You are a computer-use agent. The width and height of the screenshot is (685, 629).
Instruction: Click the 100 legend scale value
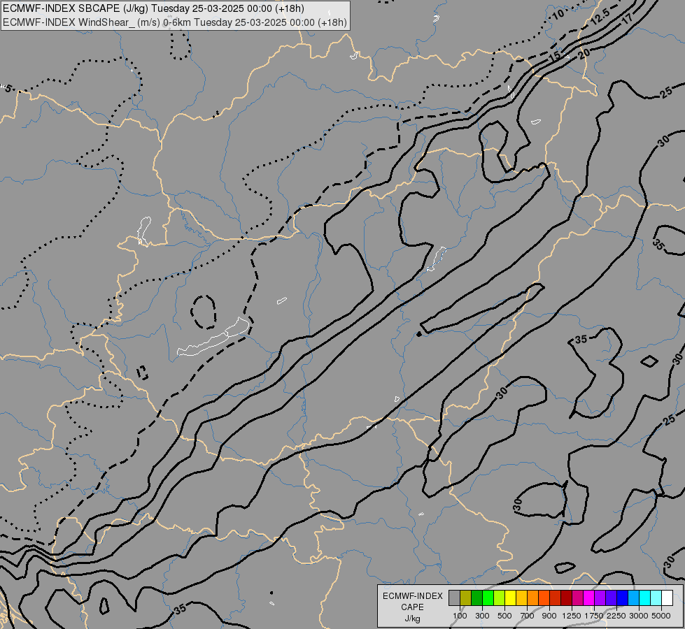click(x=460, y=616)
